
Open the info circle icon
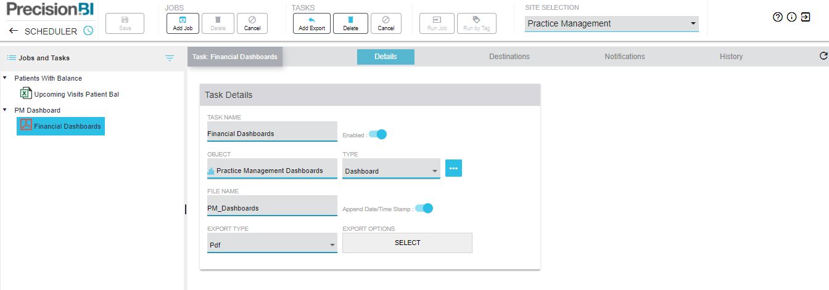[x=791, y=17]
